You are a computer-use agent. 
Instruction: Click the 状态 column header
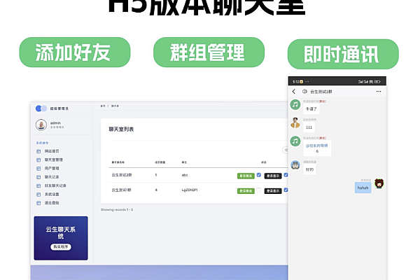(264, 162)
